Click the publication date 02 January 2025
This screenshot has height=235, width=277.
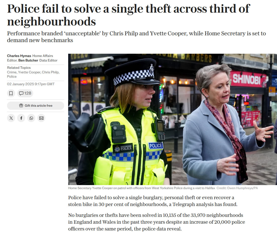[31, 84]
